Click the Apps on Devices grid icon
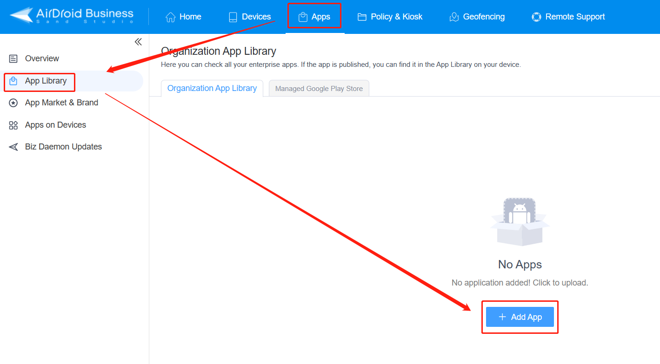The height and width of the screenshot is (364, 660). [x=13, y=125]
